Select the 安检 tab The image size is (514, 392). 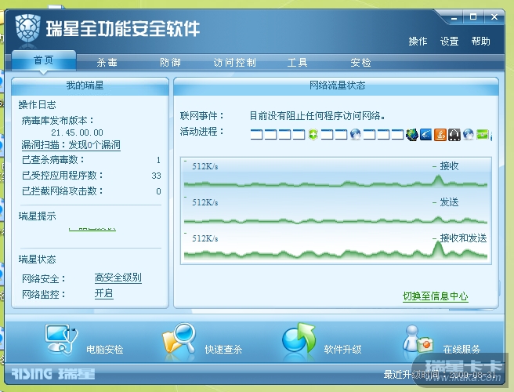pos(360,62)
